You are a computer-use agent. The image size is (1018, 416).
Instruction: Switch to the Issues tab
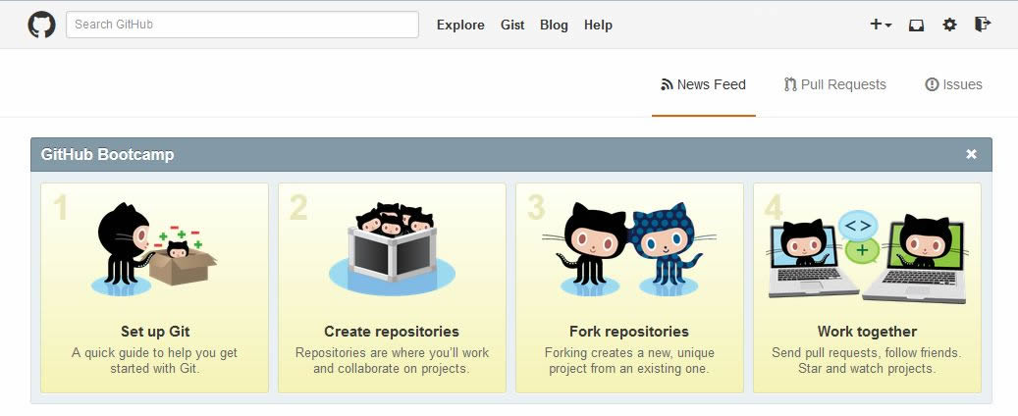954,84
